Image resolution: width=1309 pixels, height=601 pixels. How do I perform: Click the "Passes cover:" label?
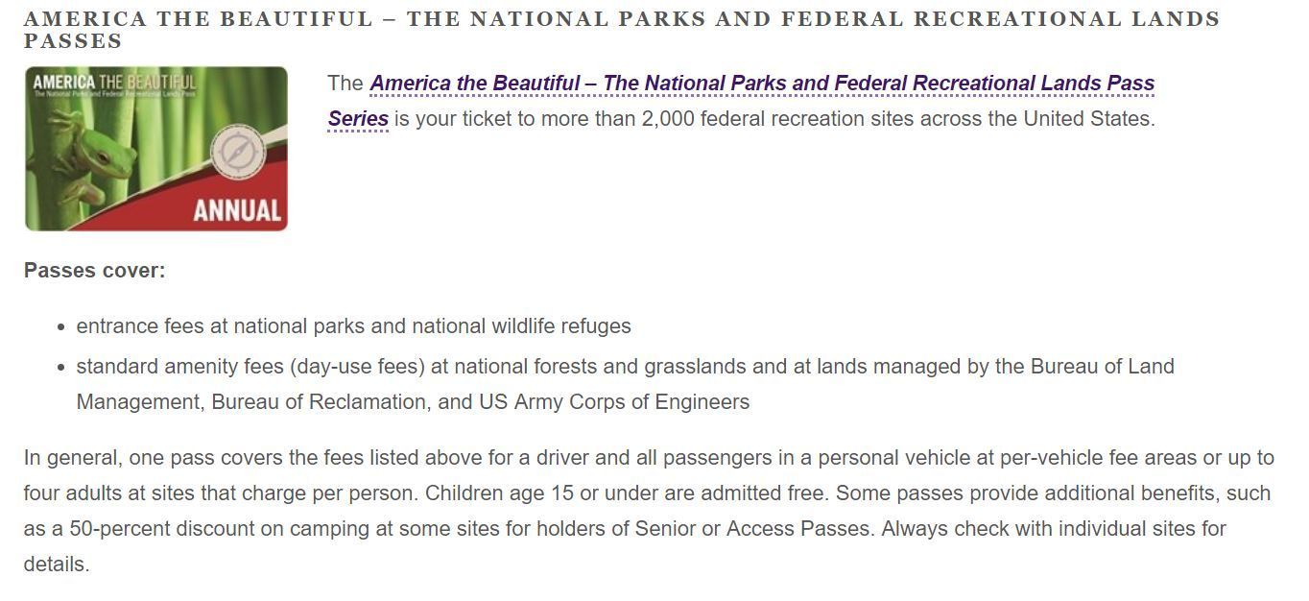tap(94, 271)
